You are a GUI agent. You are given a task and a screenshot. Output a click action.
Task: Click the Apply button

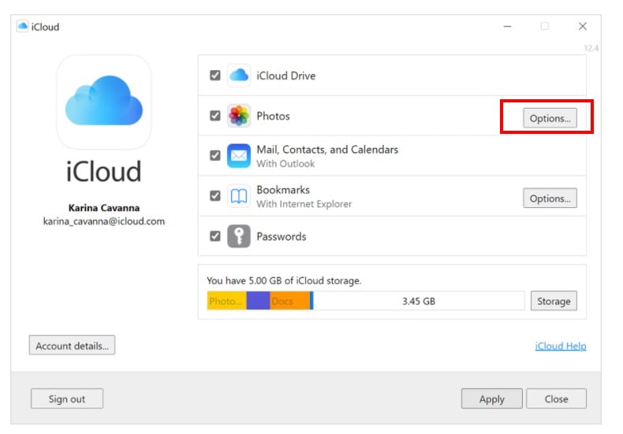click(492, 399)
